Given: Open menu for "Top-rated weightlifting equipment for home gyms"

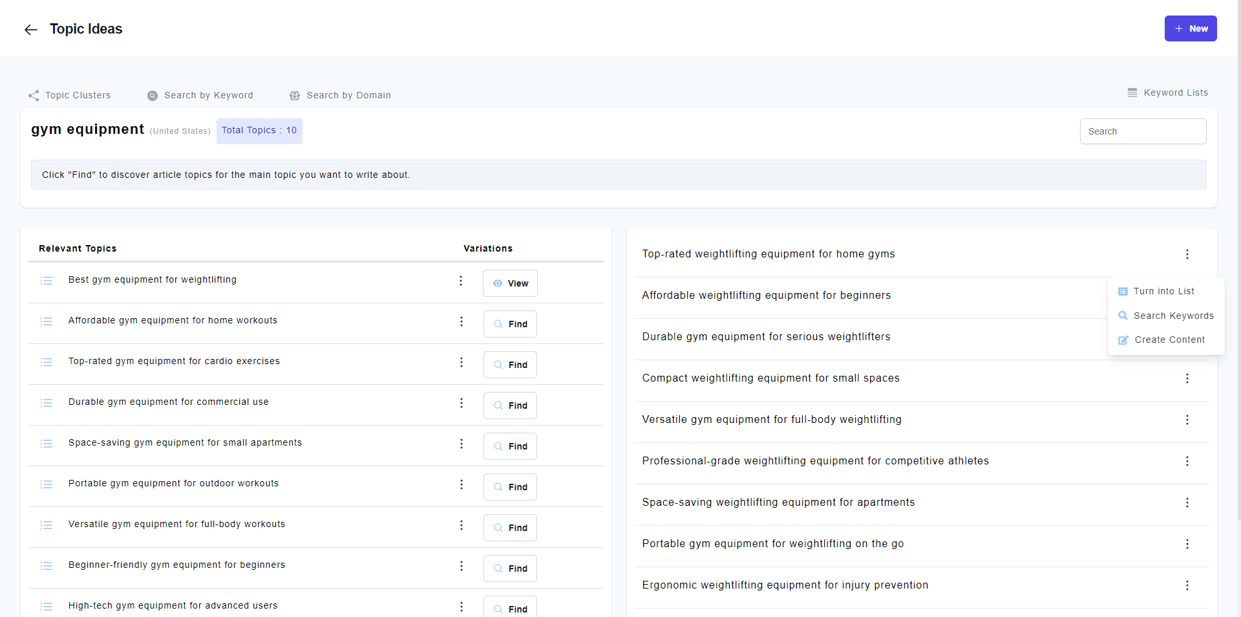Looking at the screenshot, I should [1188, 254].
